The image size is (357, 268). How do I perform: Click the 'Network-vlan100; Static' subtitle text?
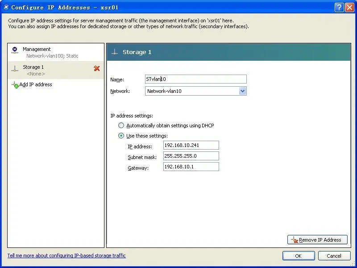pos(52,56)
